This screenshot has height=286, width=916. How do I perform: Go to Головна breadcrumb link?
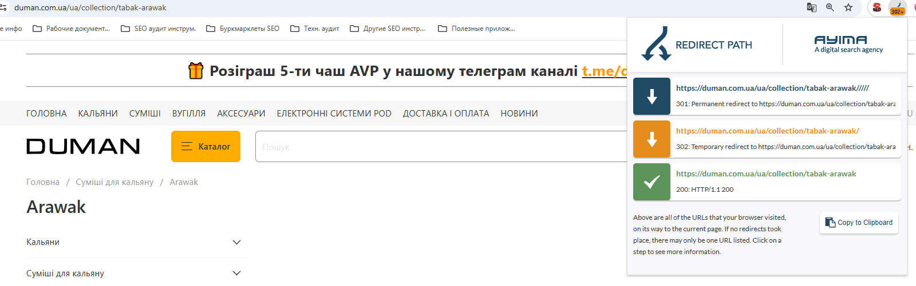[43, 182]
